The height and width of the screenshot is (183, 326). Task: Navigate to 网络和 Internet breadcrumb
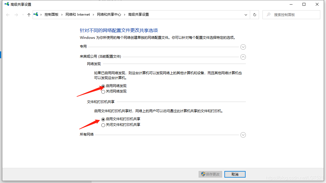click(x=78, y=15)
